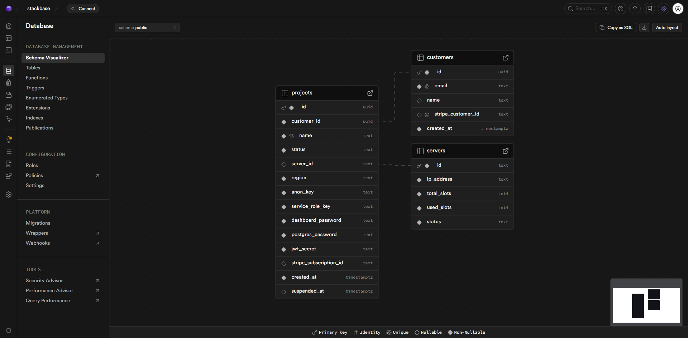Select Migrations under Platform
The height and width of the screenshot is (338, 688).
pos(38,223)
